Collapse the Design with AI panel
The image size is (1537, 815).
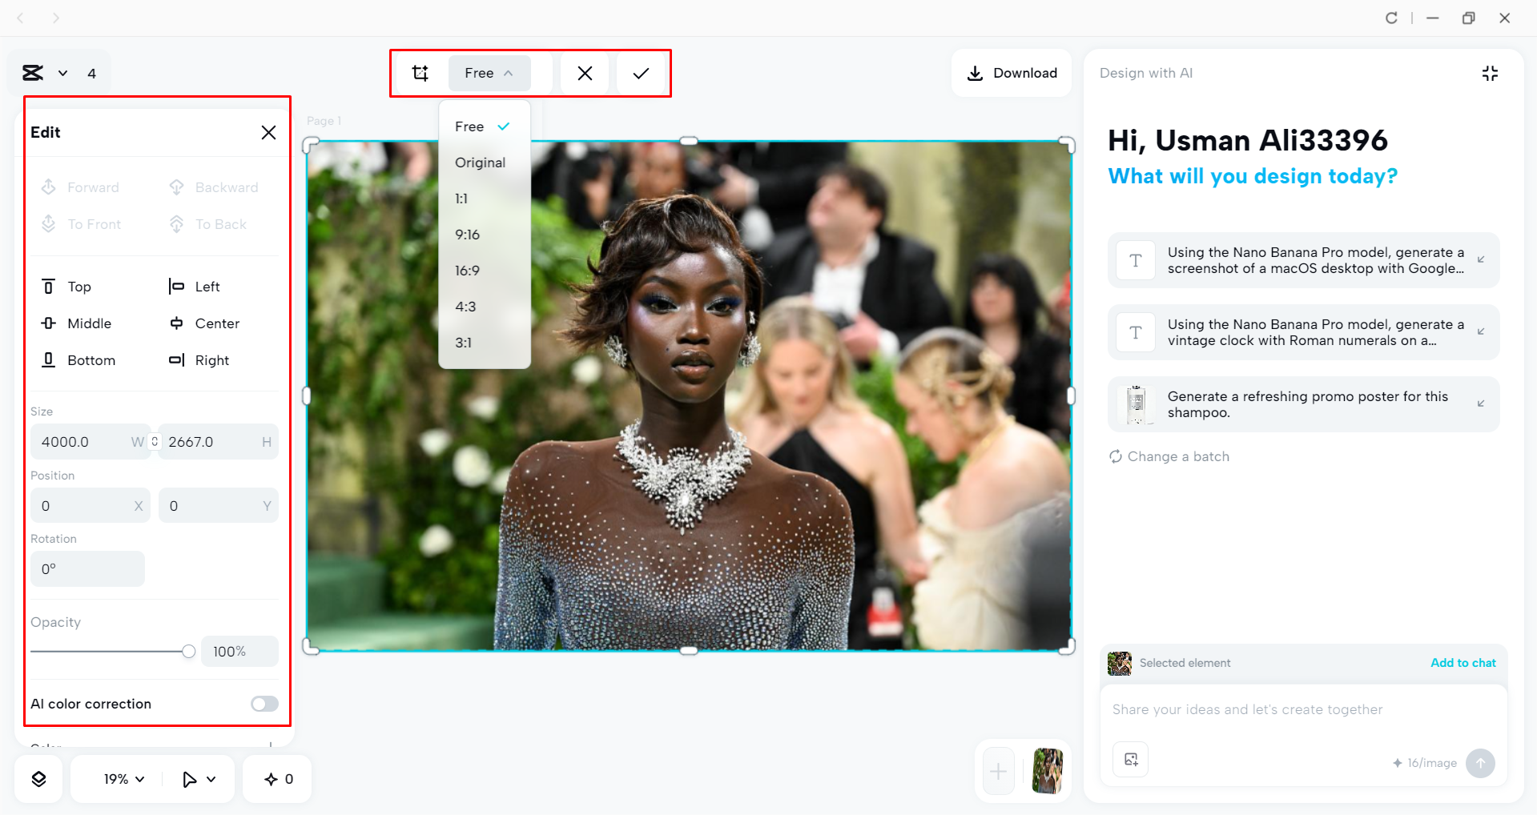point(1490,74)
